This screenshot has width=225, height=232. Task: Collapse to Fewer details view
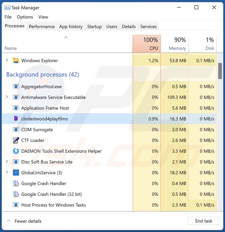pos(24,221)
